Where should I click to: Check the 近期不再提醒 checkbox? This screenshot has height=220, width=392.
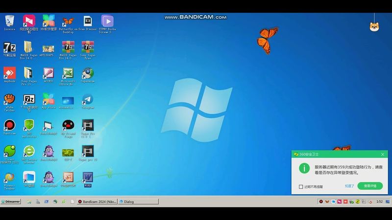click(301, 186)
